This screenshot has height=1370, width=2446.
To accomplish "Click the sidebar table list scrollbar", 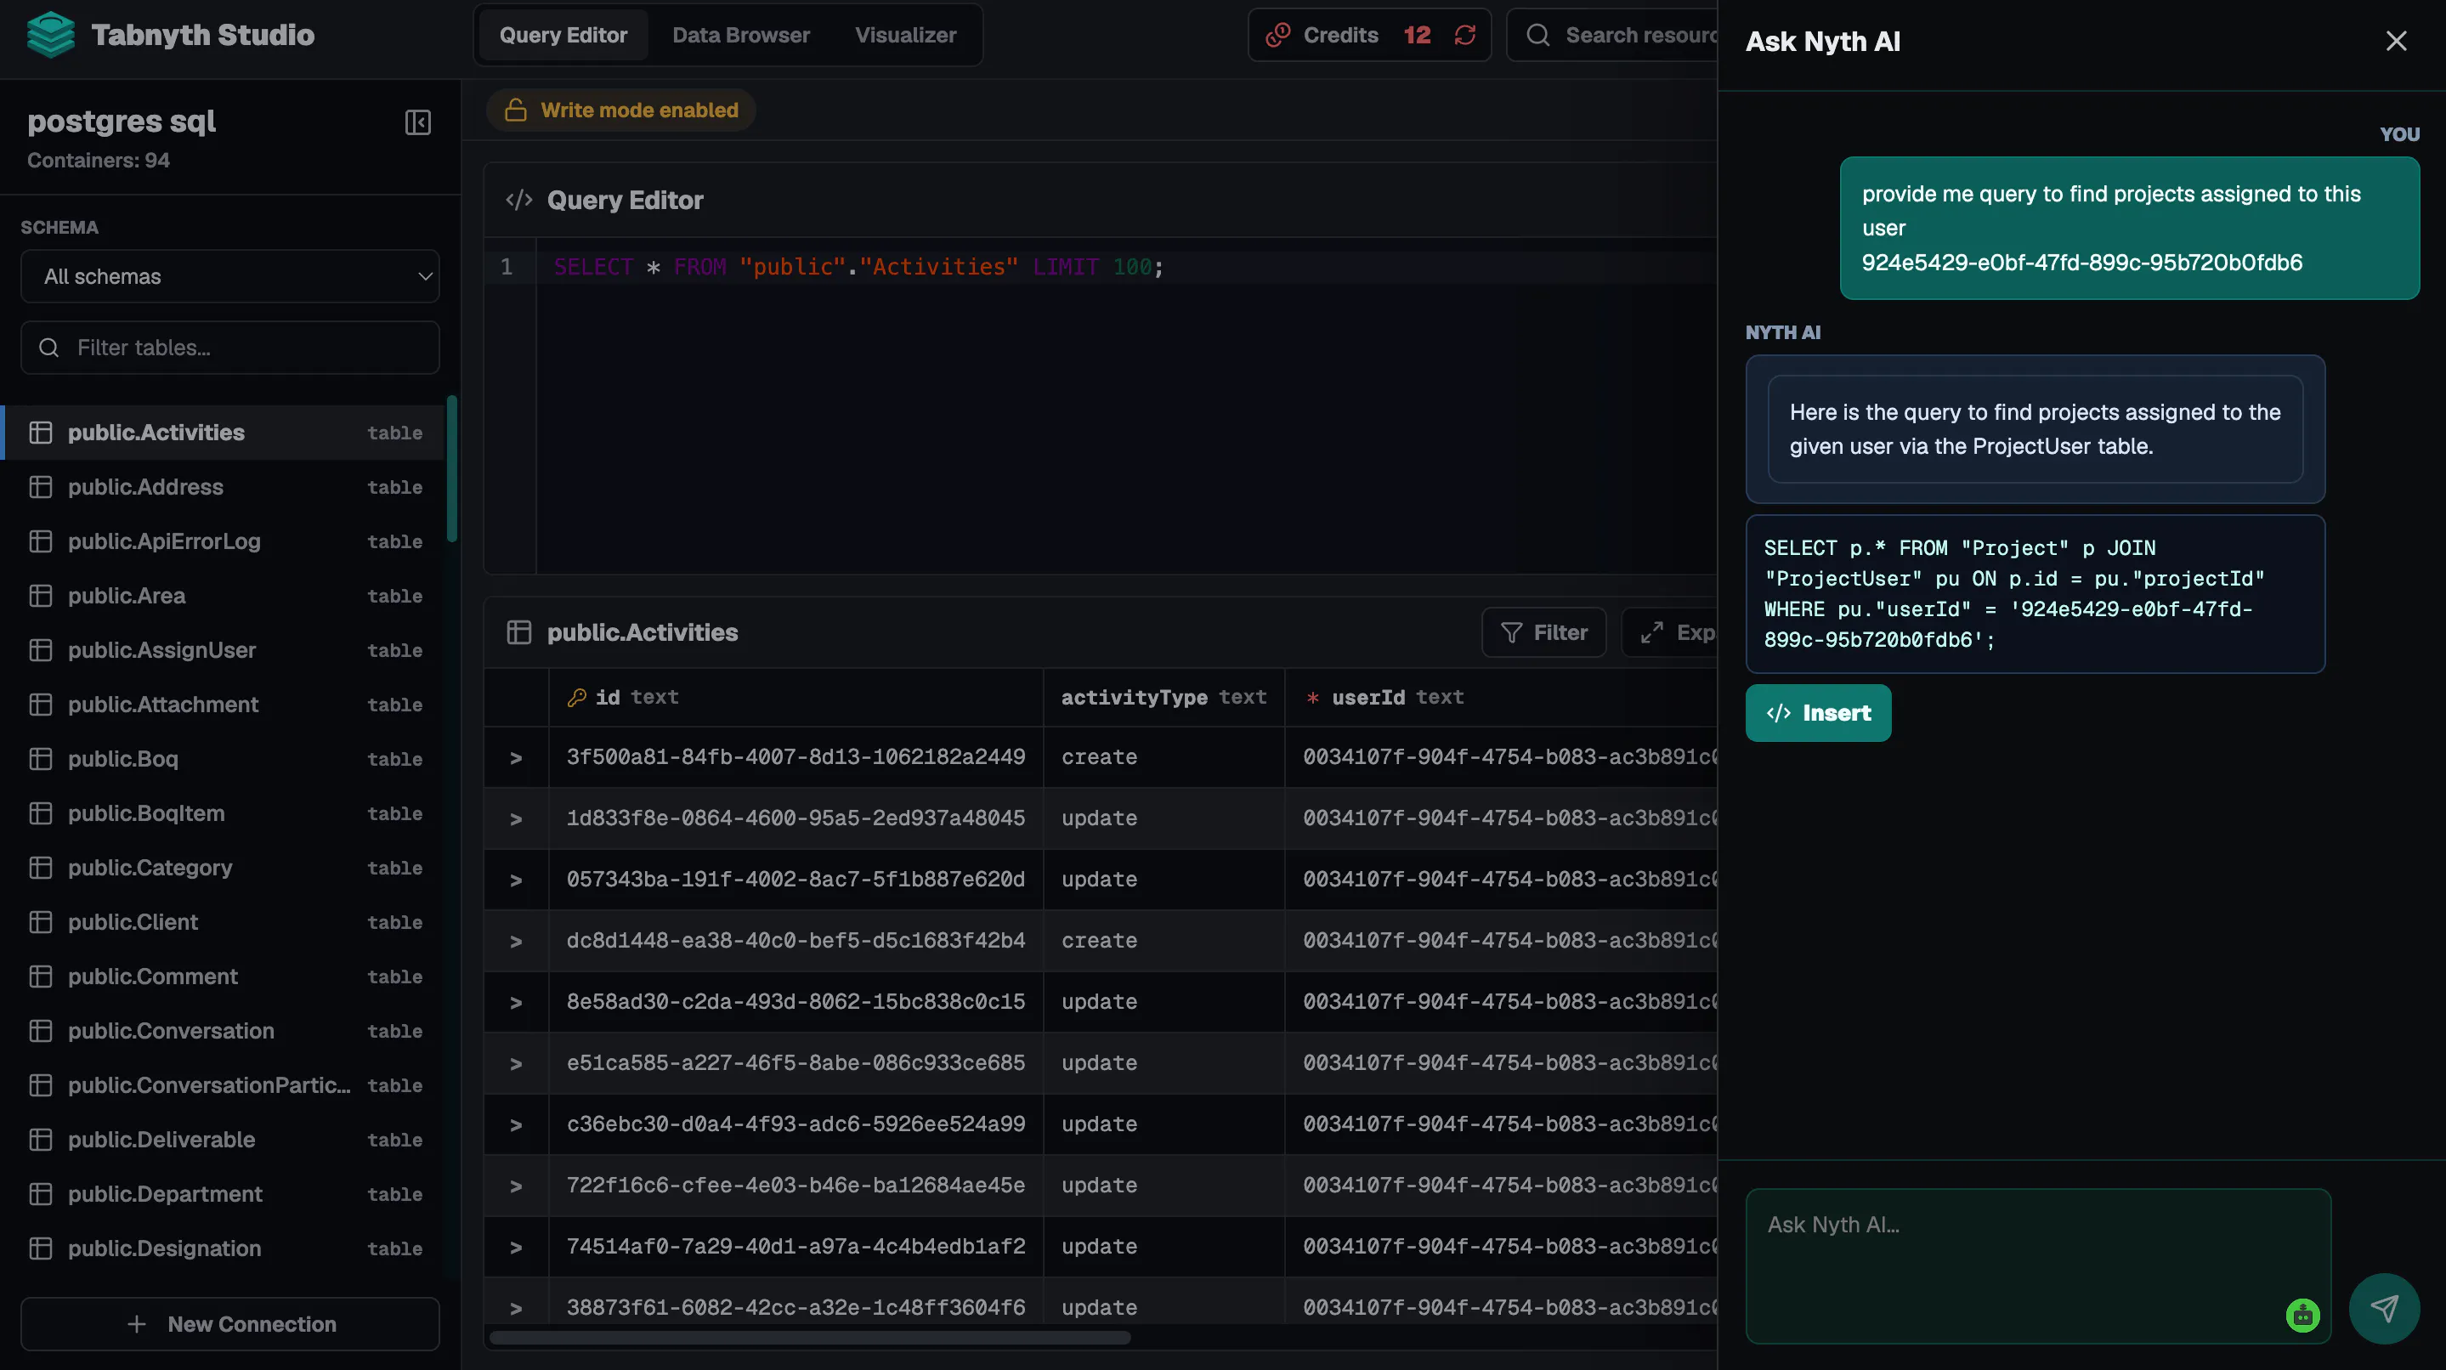I will pyautogui.click(x=452, y=469).
